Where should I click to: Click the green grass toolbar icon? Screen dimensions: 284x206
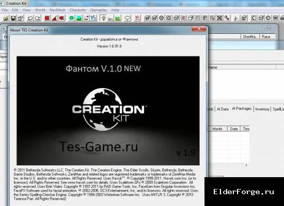[x=118, y=18]
